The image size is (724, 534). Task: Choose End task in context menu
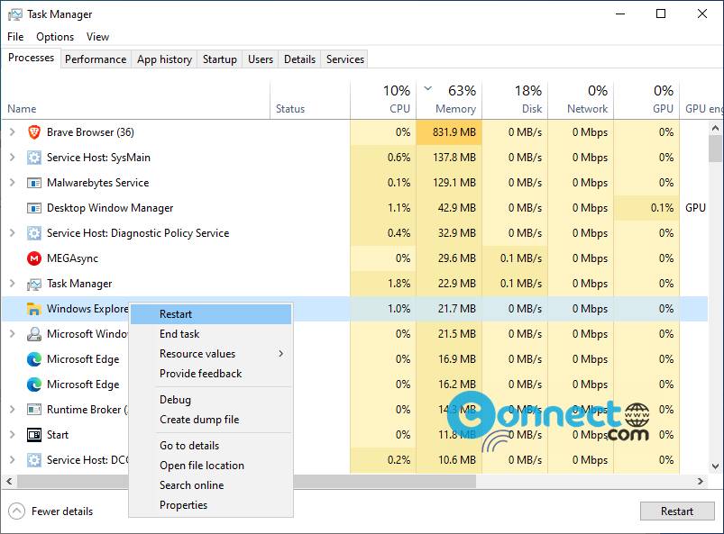(211, 334)
